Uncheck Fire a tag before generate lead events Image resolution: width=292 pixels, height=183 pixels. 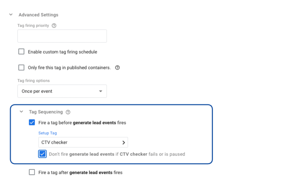32,123
